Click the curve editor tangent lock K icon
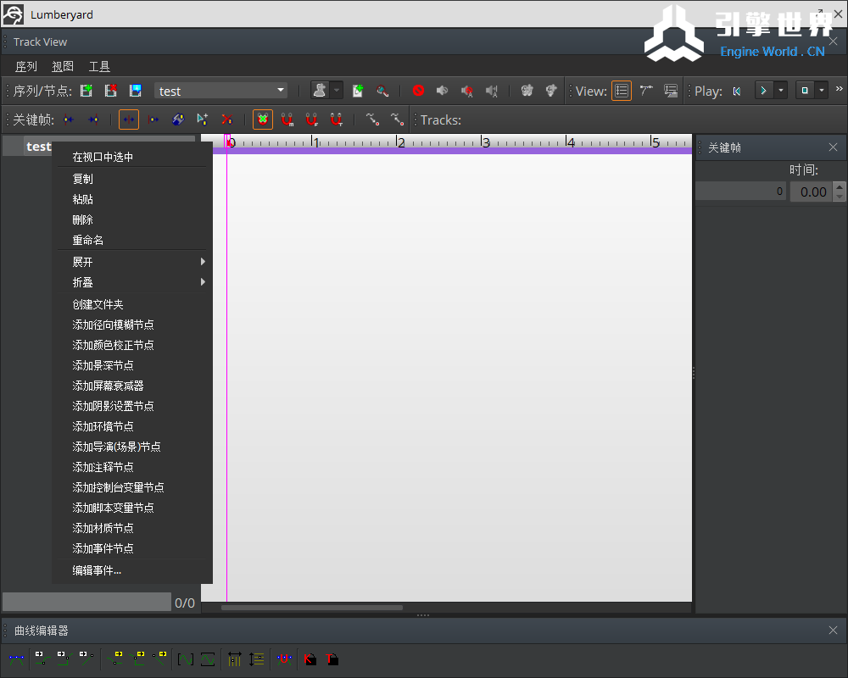The image size is (848, 678). click(x=310, y=659)
